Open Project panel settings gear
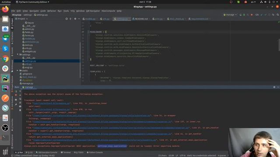 (x=75, y=19)
